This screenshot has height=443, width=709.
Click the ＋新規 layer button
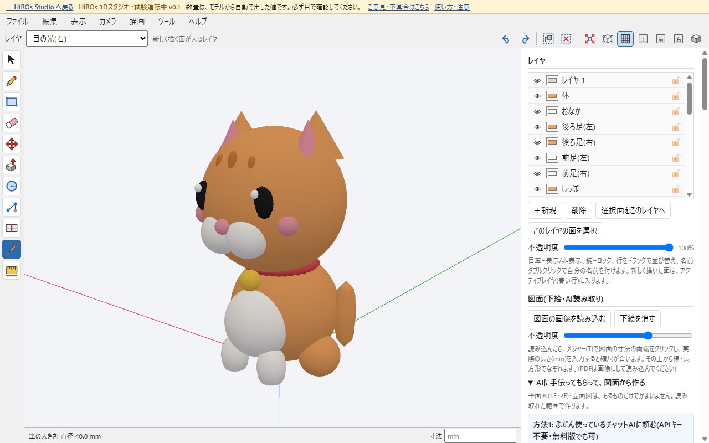click(x=545, y=210)
